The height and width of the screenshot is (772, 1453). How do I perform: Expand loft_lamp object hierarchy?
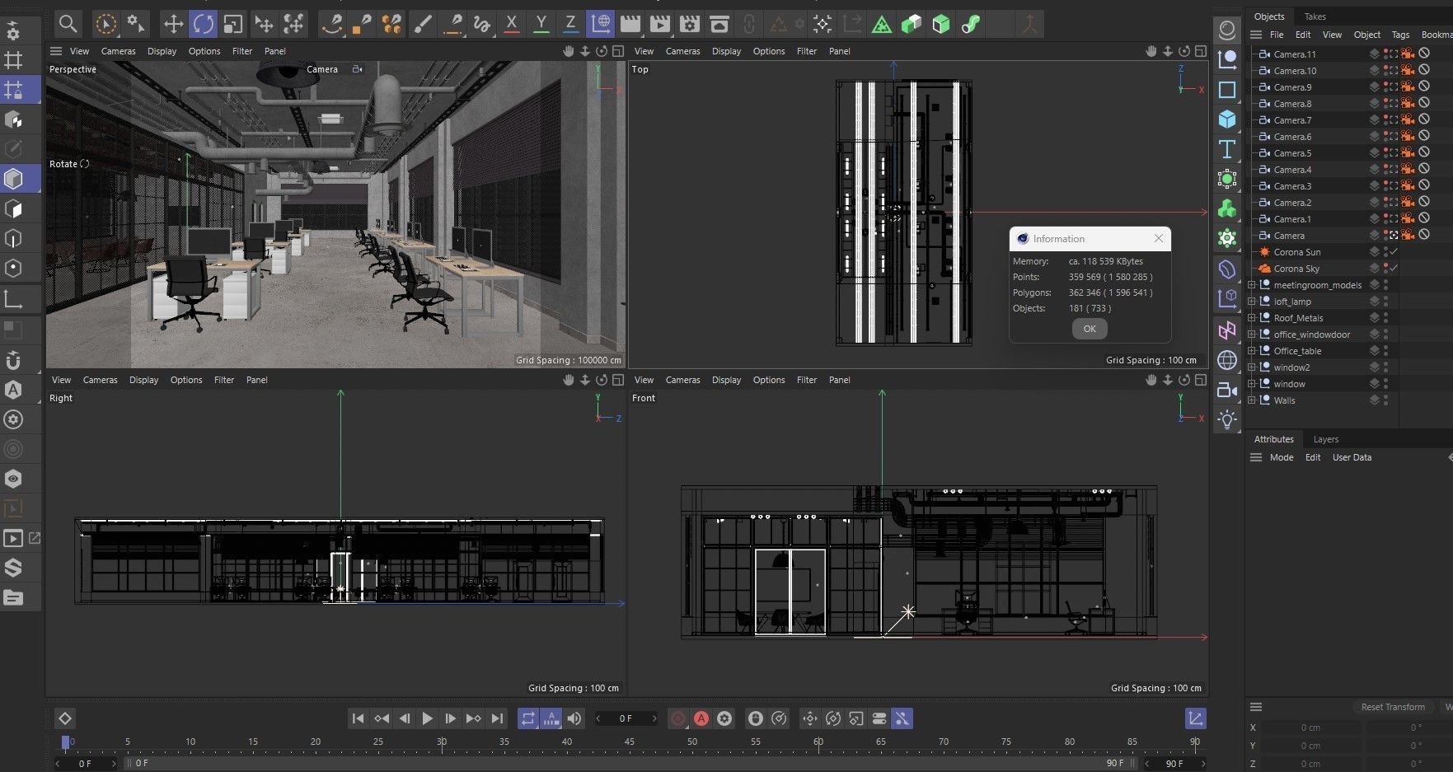pos(1252,302)
